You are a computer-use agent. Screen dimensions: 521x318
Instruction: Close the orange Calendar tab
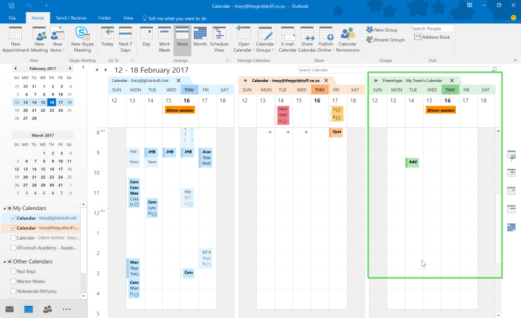[326, 81]
